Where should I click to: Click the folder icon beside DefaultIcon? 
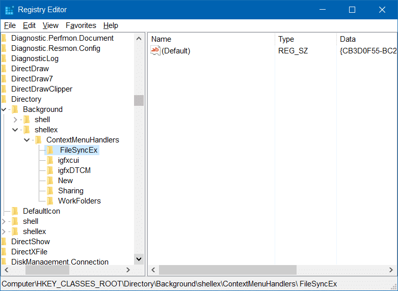point(15,211)
